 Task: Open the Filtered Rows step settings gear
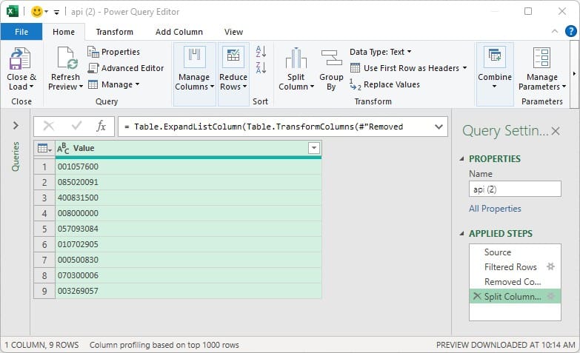pos(550,267)
